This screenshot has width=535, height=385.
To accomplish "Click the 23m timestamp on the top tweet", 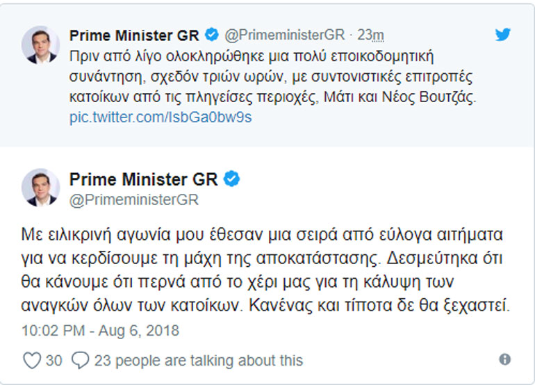I will tap(370, 35).
